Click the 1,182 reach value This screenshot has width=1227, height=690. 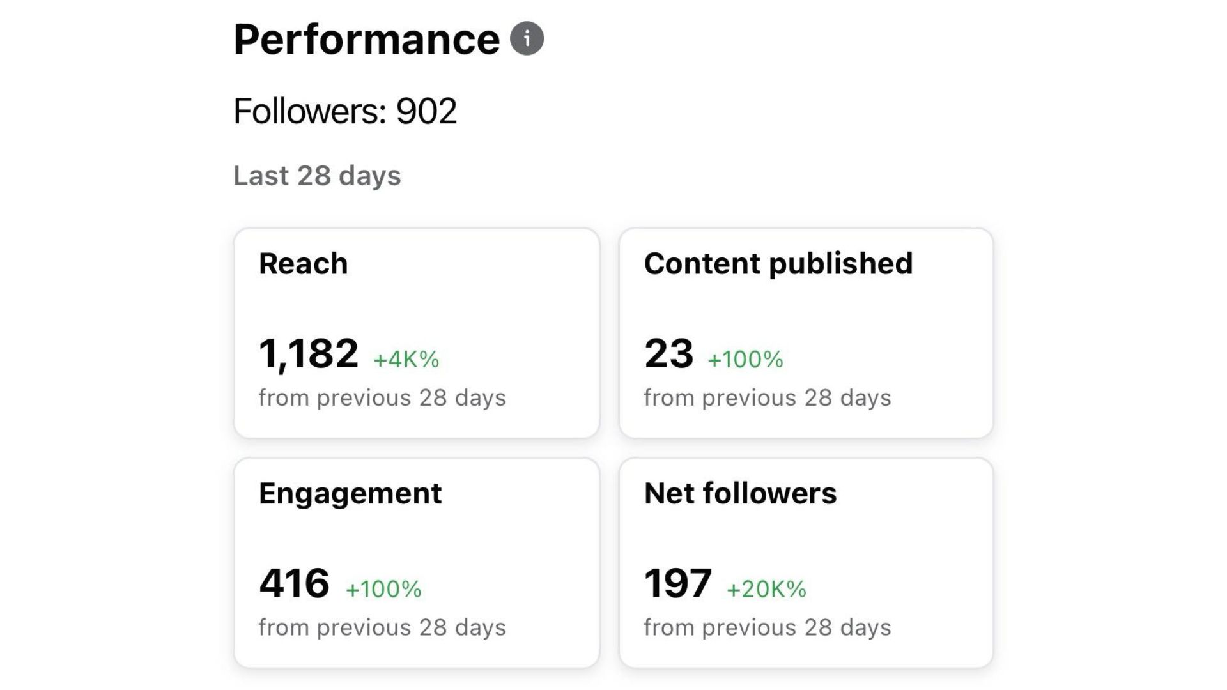pyautogui.click(x=309, y=353)
